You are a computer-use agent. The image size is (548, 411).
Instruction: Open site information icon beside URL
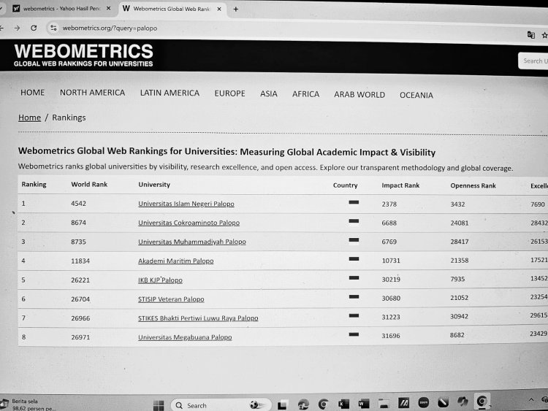pyautogui.click(x=53, y=28)
